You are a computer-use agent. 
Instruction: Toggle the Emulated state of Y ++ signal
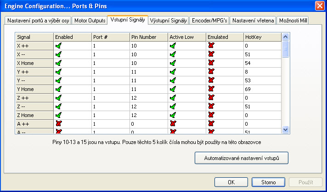pyautogui.click(x=211, y=72)
